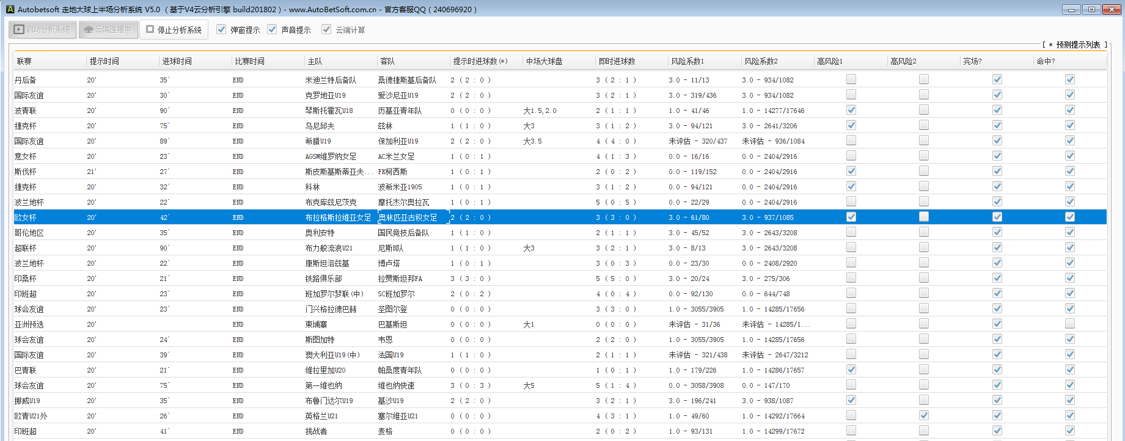Select the 柬埔寨 vs 巴基斯坦 match row
Screen dimensions: 1125x441
pos(316,324)
